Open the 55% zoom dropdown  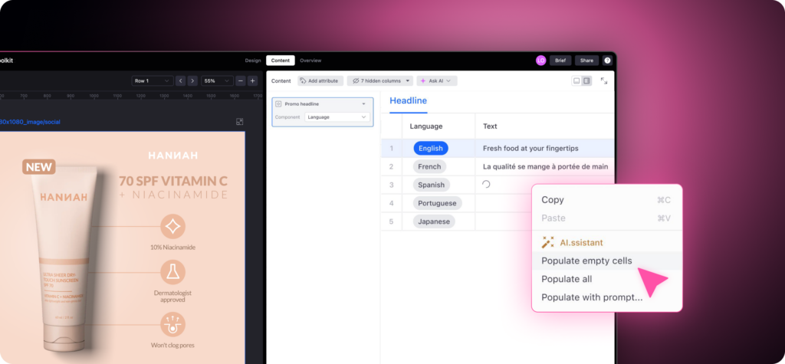(x=217, y=80)
